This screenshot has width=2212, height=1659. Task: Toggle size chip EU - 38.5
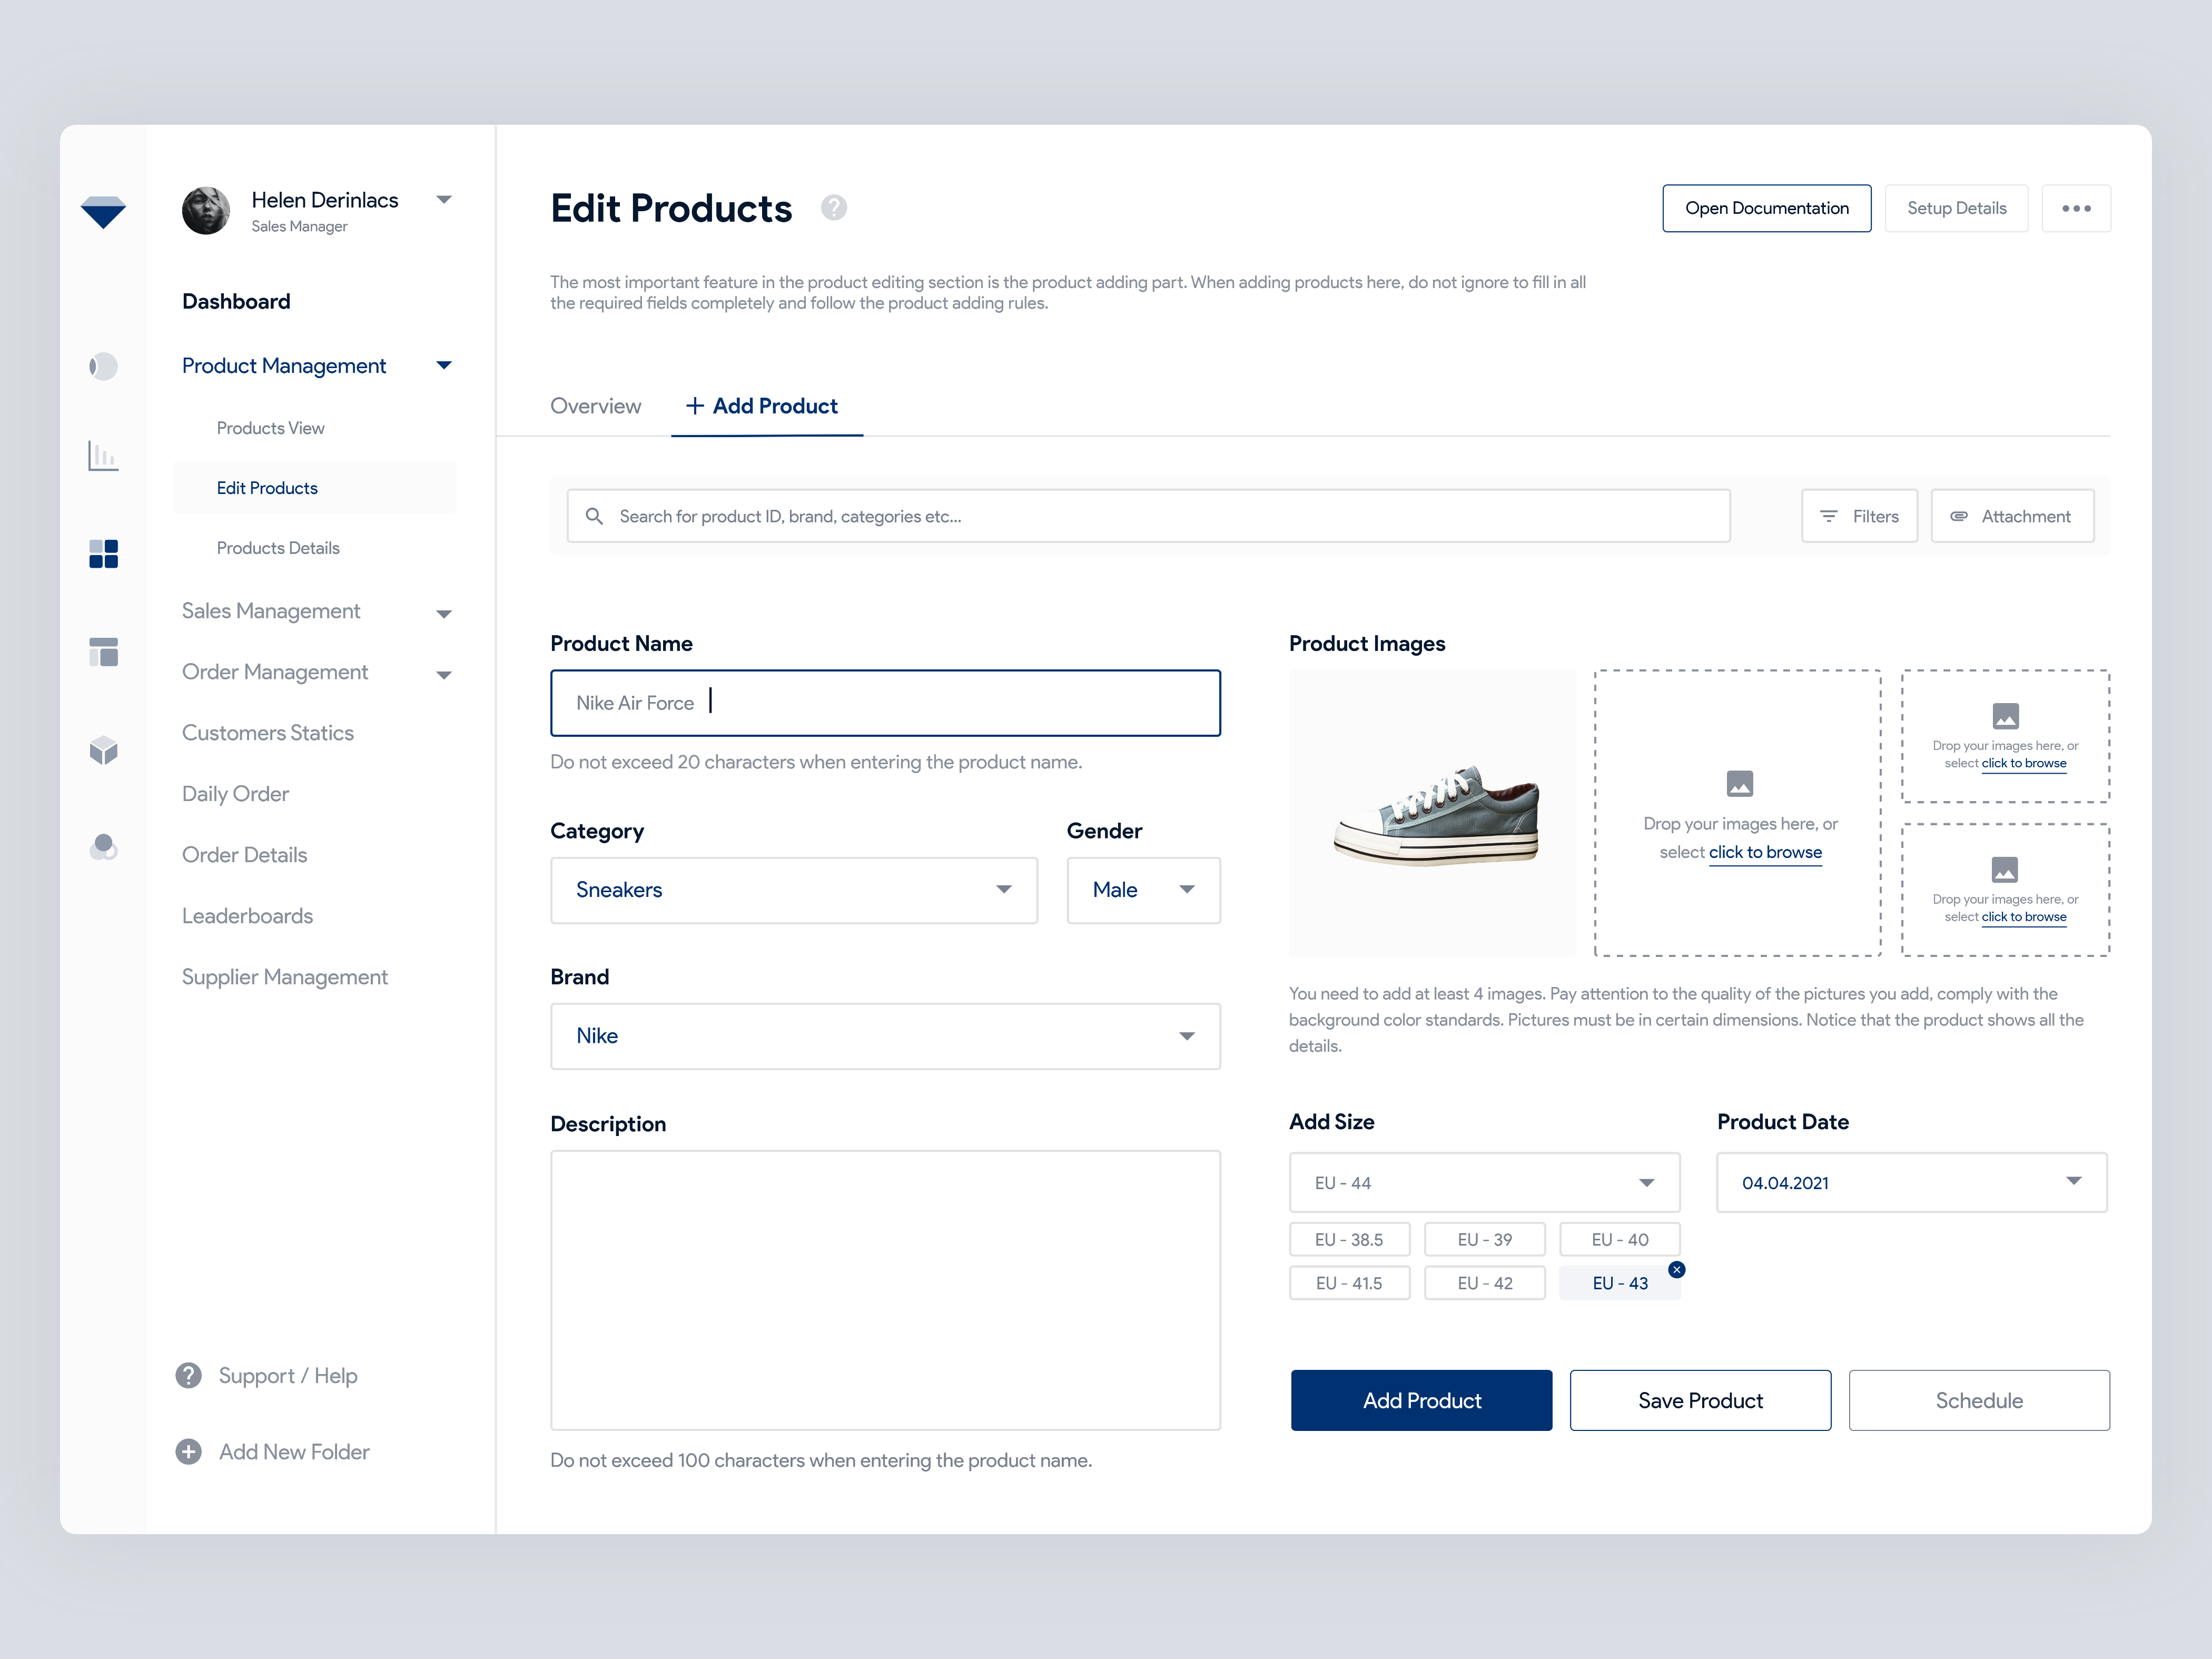tap(1349, 1240)
